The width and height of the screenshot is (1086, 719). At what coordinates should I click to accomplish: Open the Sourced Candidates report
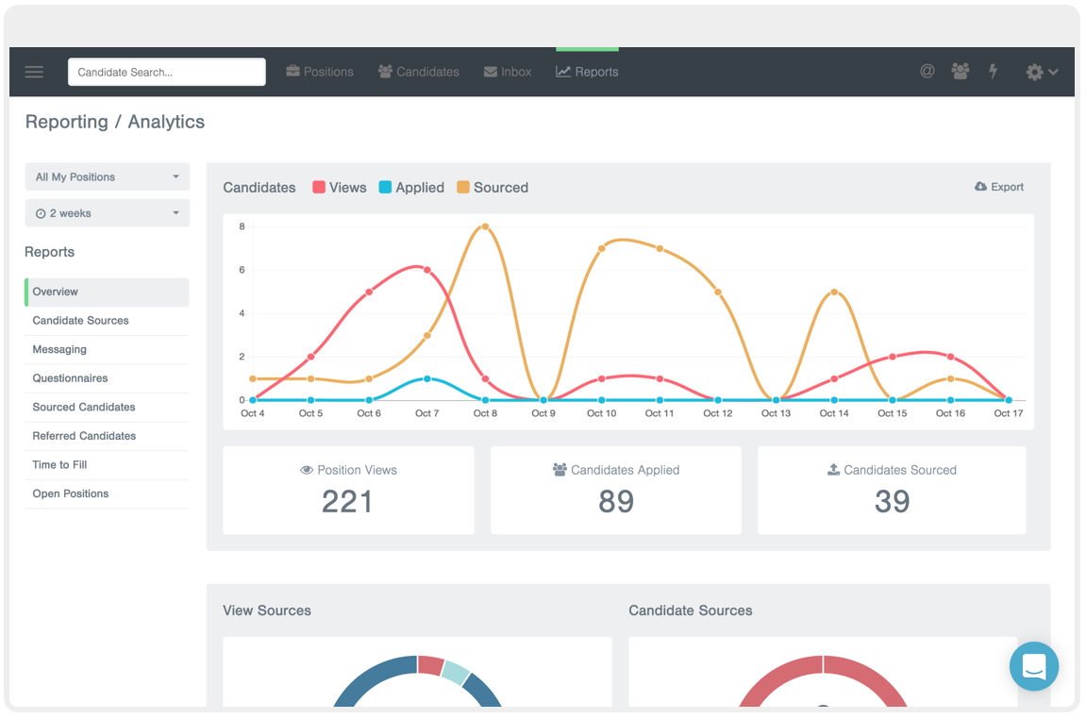point(107,408)
